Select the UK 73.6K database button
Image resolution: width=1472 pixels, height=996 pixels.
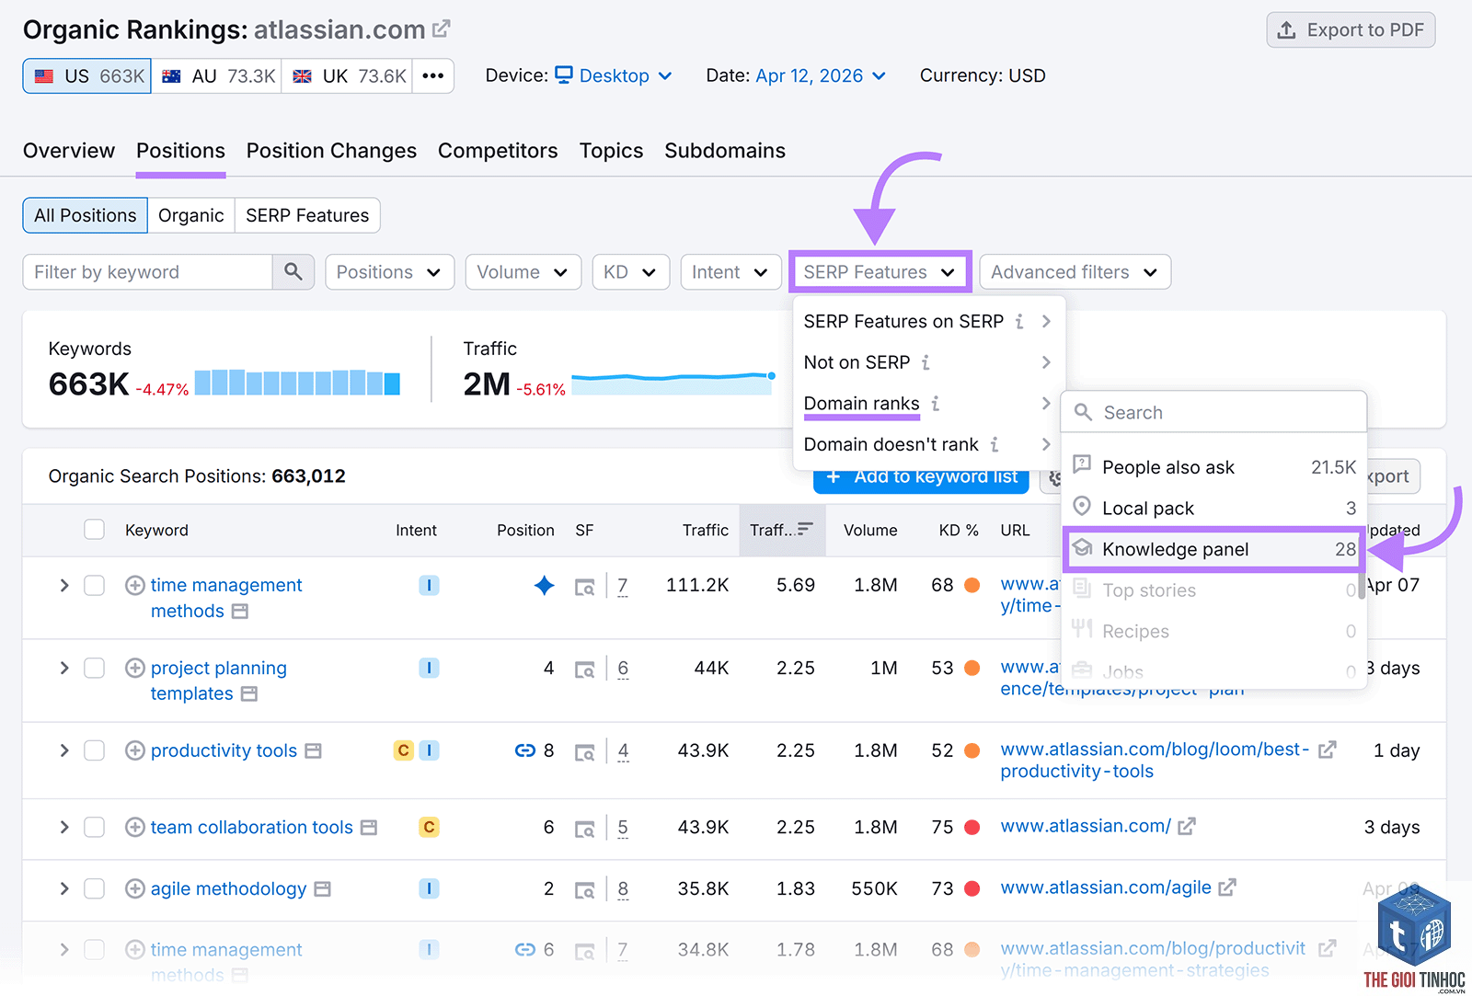(x=347, y=76)
